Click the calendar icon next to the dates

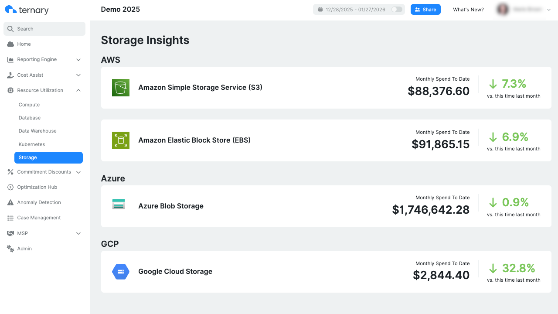(320, 9)
